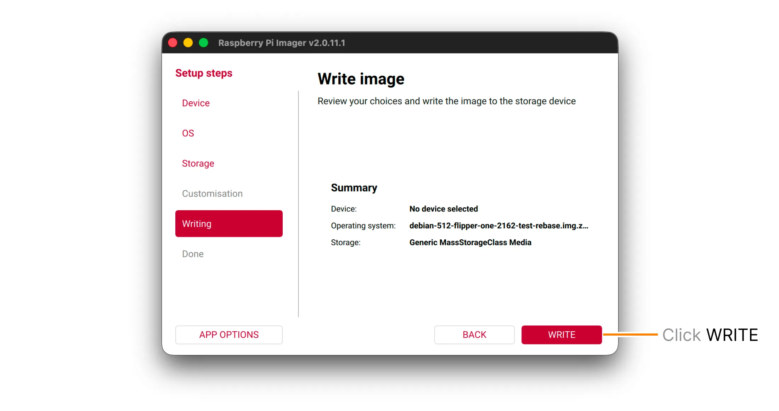
Task: Select the highlighted Writing step
Action: click(x=229, y=224)
